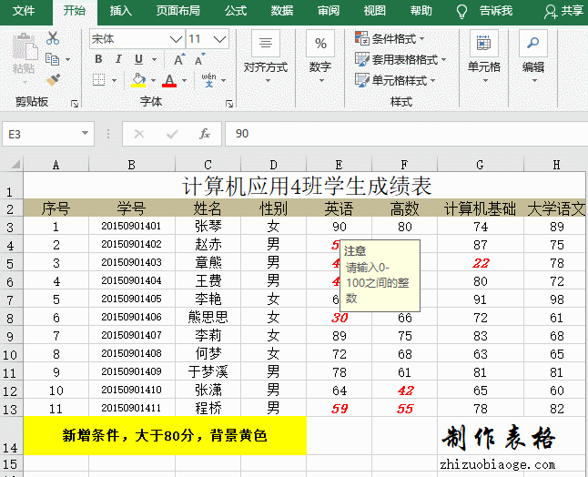Click the title 计算机应用4班学生成绩表

pyautogui.click(x=307, y=186)
